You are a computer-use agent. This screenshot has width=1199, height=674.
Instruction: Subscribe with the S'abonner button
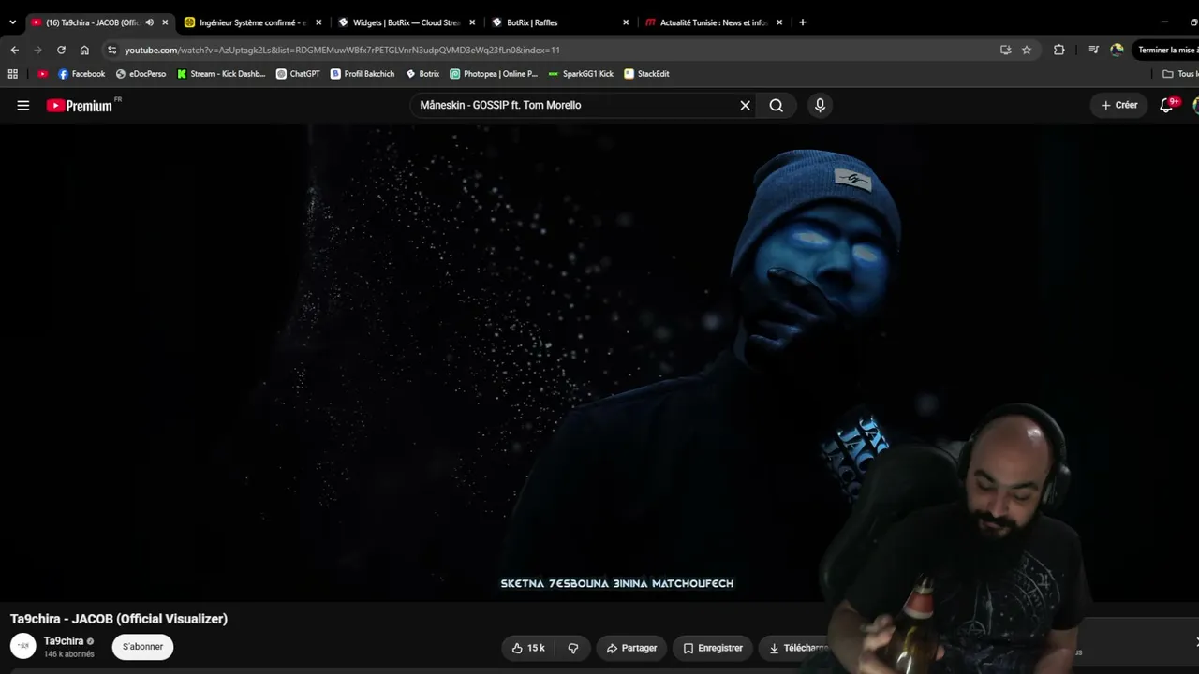(143, 647)
